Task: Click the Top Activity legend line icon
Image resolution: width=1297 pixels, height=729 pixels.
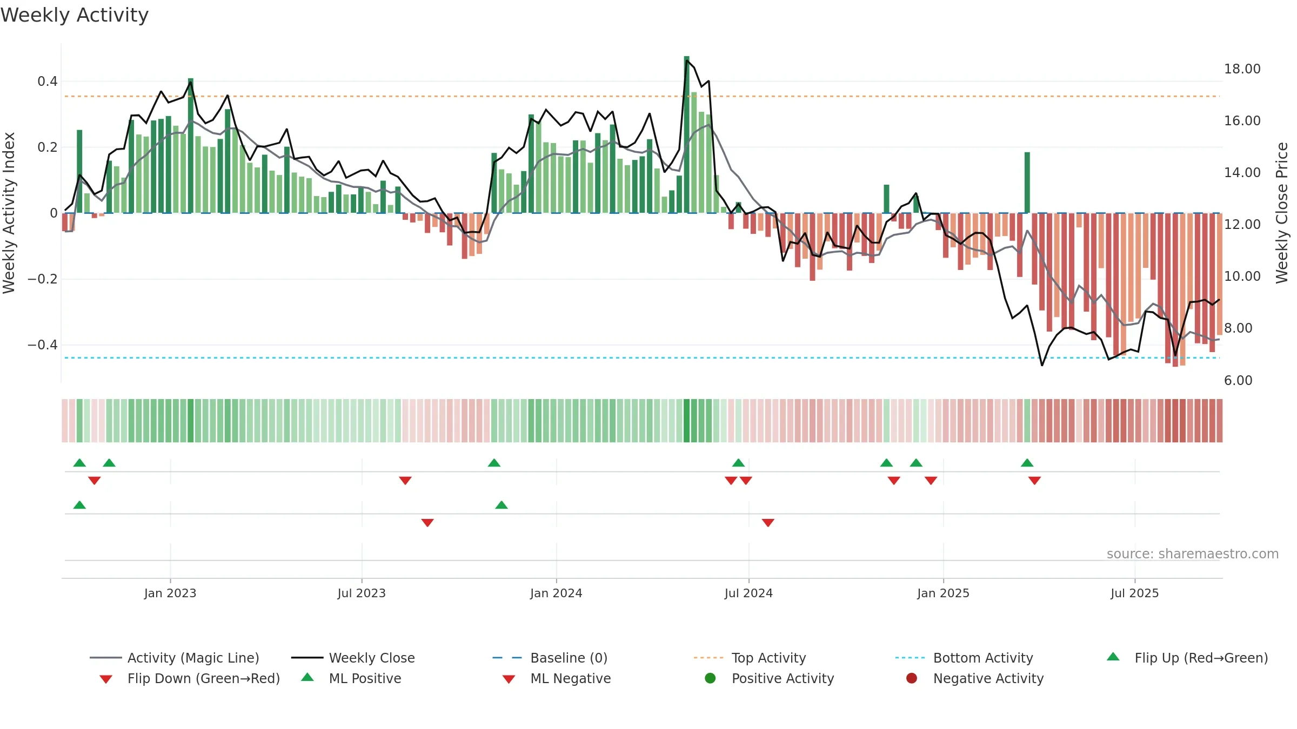Action: click(x=708, y=658)
